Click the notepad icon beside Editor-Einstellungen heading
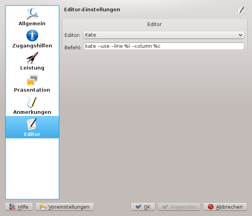This screenshot has height=216, width=252. coord(241,10)
